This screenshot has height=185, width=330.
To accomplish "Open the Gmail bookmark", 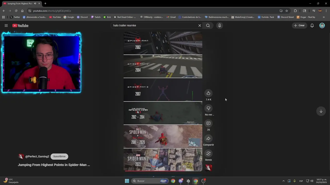I will pos(171,17).
